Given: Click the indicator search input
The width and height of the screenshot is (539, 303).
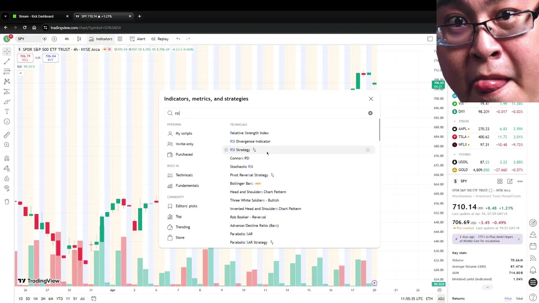Looking at the screenshot, I should click(269, 113).
